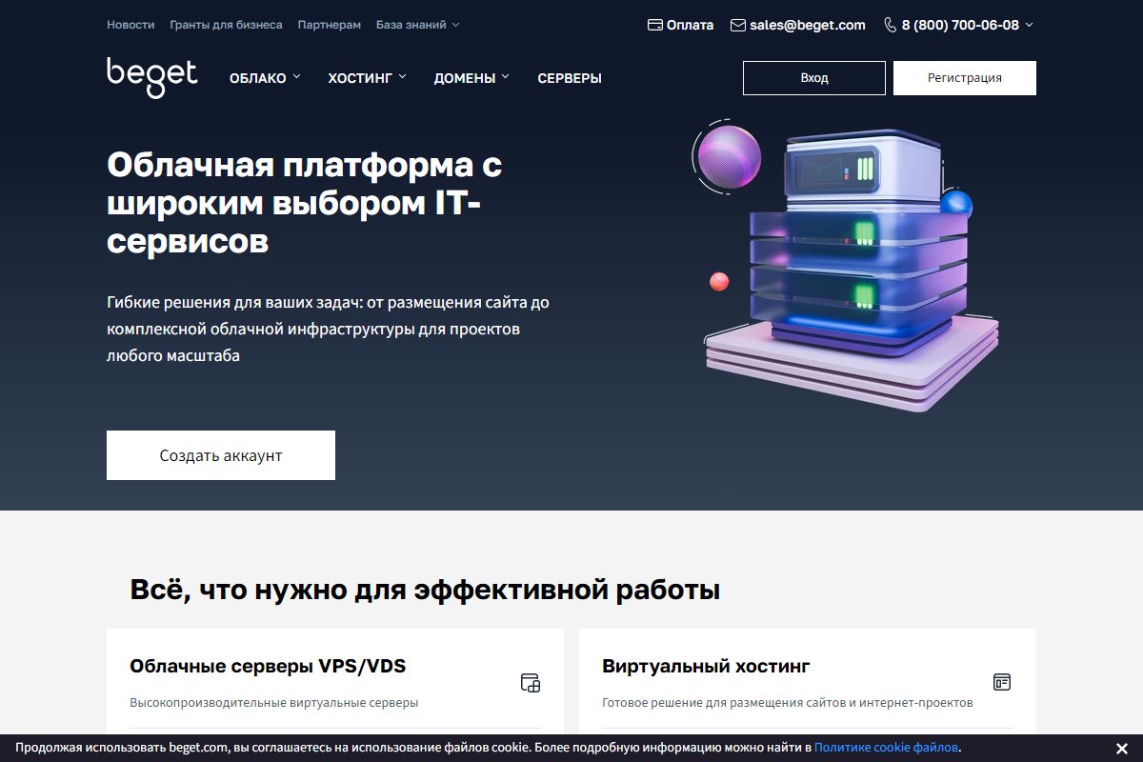Image resolution: width=1143 pixels, height=762 pixels.
Task: Click the email envelope icon
Action: 738,26
